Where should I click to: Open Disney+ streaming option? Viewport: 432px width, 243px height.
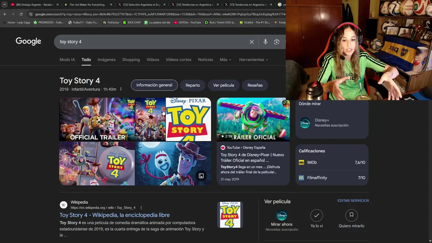332,123
